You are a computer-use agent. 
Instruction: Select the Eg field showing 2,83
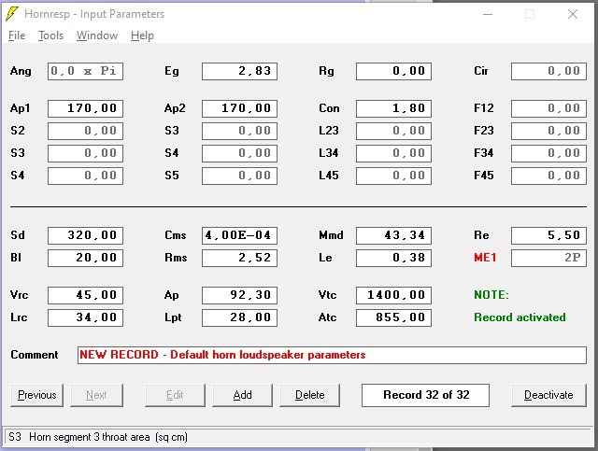pyautogui.click(x=239, y=71)
